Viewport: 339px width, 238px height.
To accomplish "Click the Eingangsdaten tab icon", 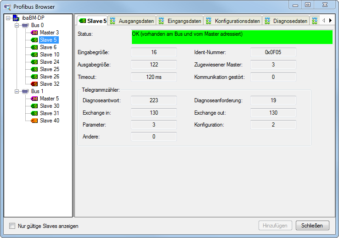I will [161, 21].
